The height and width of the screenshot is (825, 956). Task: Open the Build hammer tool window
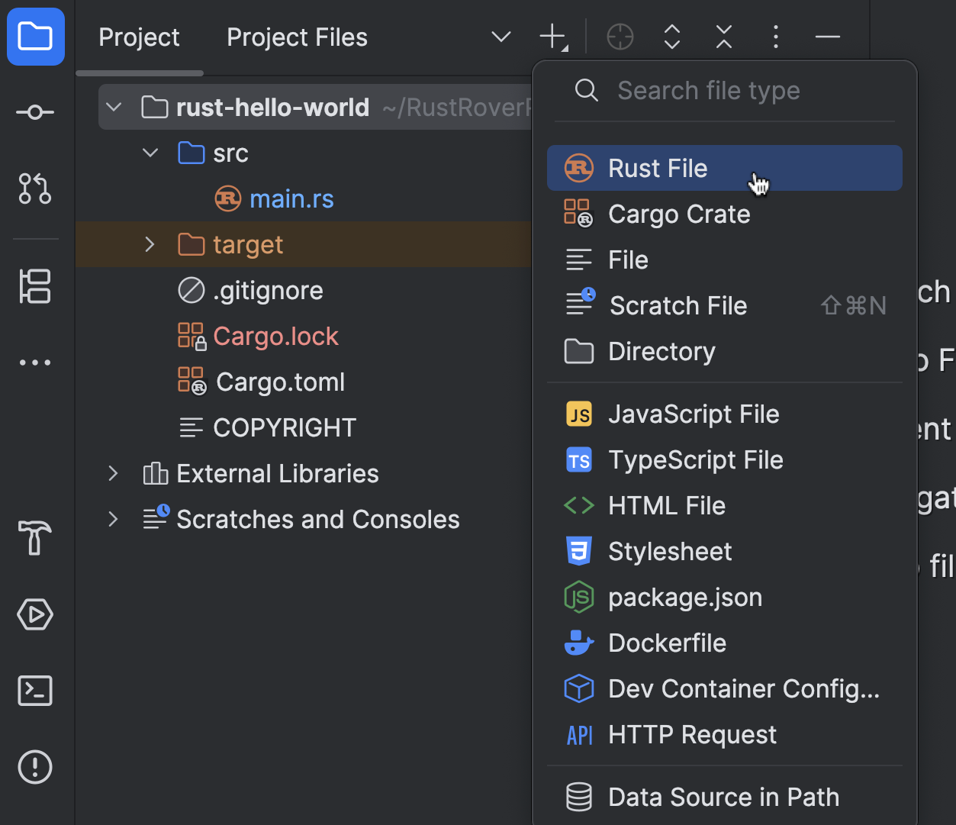click(x=35, y=537)
